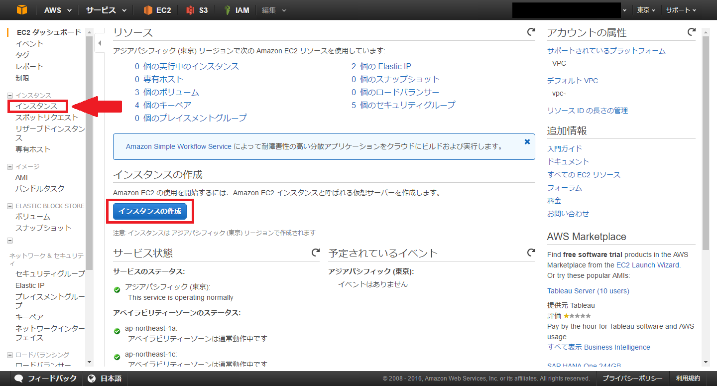This screenshot has width=717, height=386.
Task: Click the sidebar scrollbar down arrow
Action: coord(90,362)
